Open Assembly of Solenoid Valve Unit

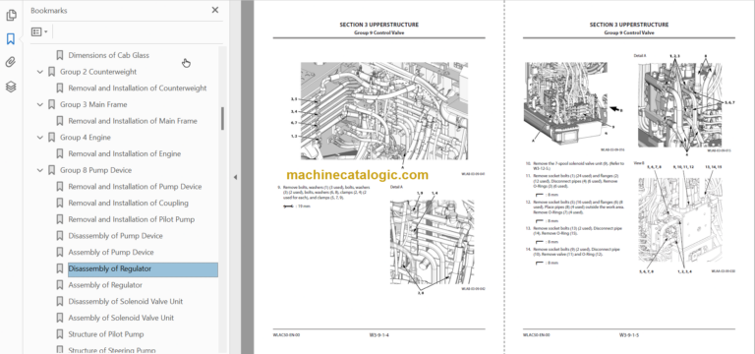coord(121,318)
